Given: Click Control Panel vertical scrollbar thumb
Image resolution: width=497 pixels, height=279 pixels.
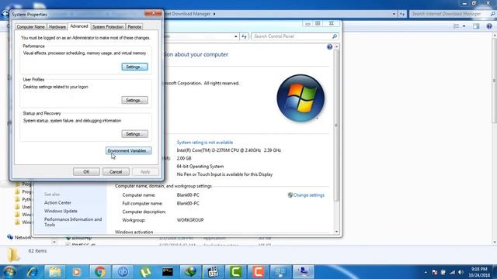Looking at the screenshot, I should click(x=336, y=126).
